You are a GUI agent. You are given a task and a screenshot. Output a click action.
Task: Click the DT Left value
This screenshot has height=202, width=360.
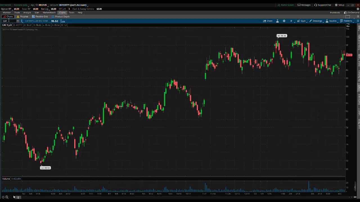(x=69, y=9)
